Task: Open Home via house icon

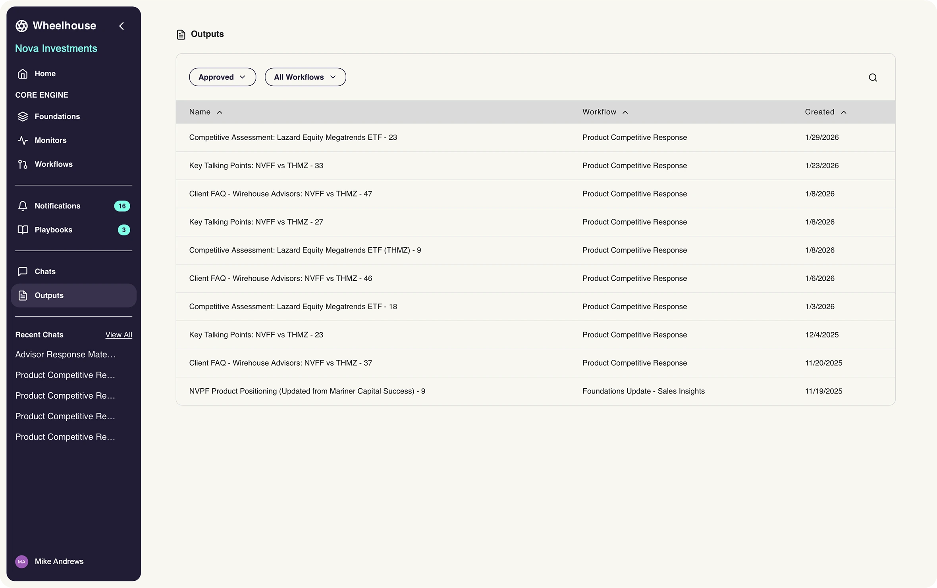Action: pos(23,74)
